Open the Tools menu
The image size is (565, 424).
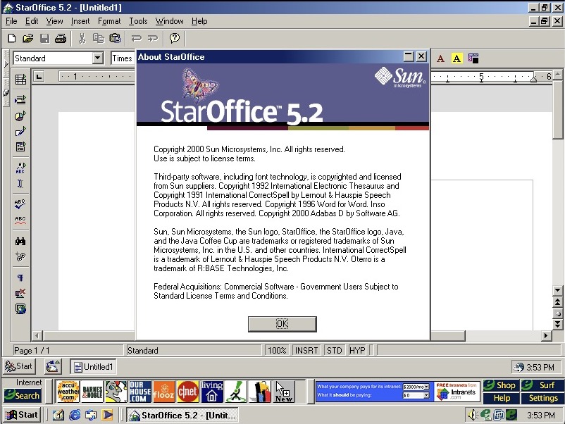pyautogui.click(x=137, y=21)
